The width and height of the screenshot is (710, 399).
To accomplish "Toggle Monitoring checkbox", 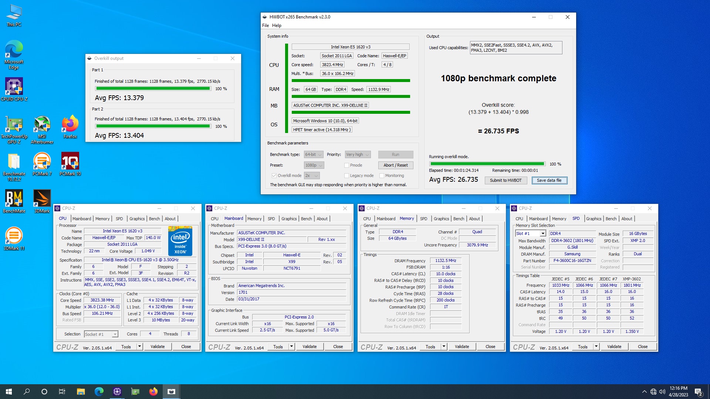I will [x=382, y=175].
